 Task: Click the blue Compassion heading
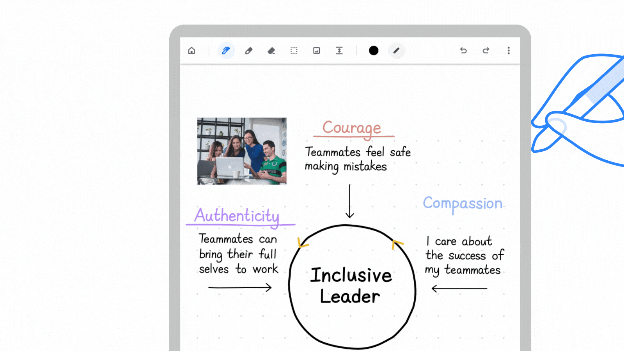(x=463, y=204)
